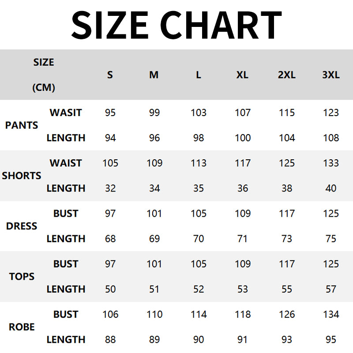Click the DRESS category label
Image resolution: width=353 pixels, height=353 pixels.
22,226
